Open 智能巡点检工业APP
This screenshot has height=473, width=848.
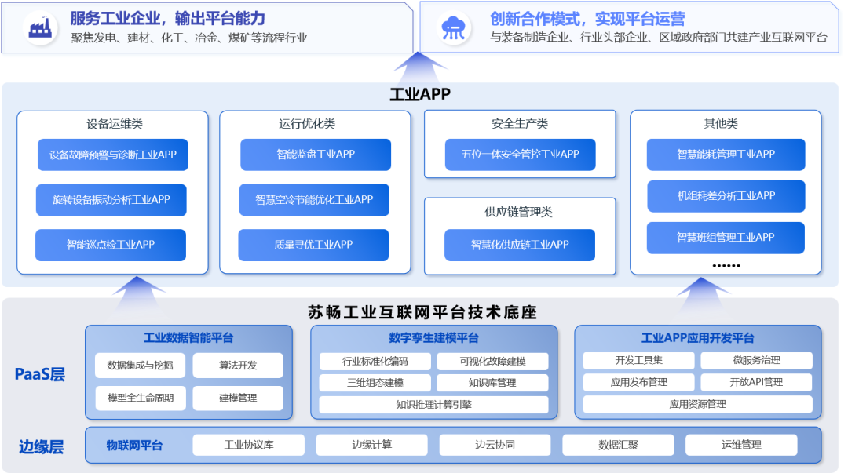coord(111,245)
